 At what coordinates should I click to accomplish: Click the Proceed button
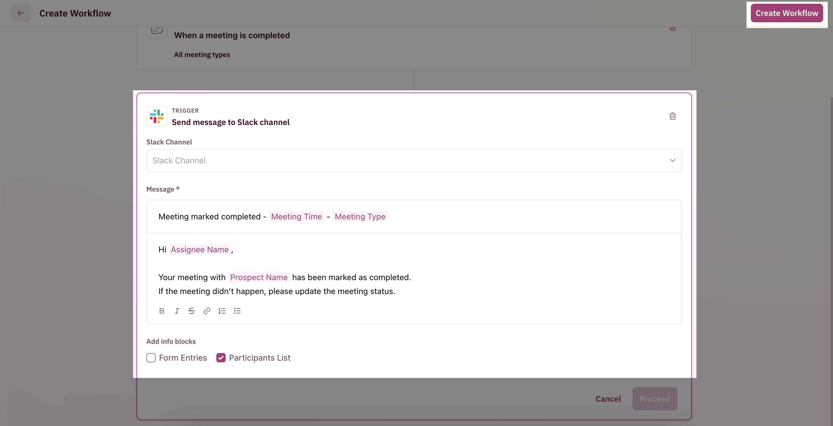[655, 399]
